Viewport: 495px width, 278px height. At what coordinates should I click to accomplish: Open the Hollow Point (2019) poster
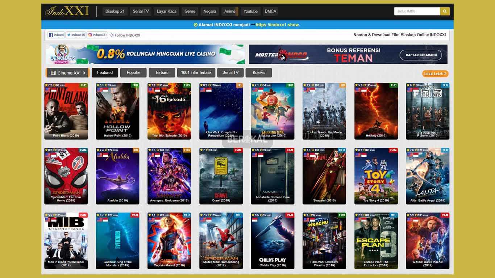pos(117,111)
